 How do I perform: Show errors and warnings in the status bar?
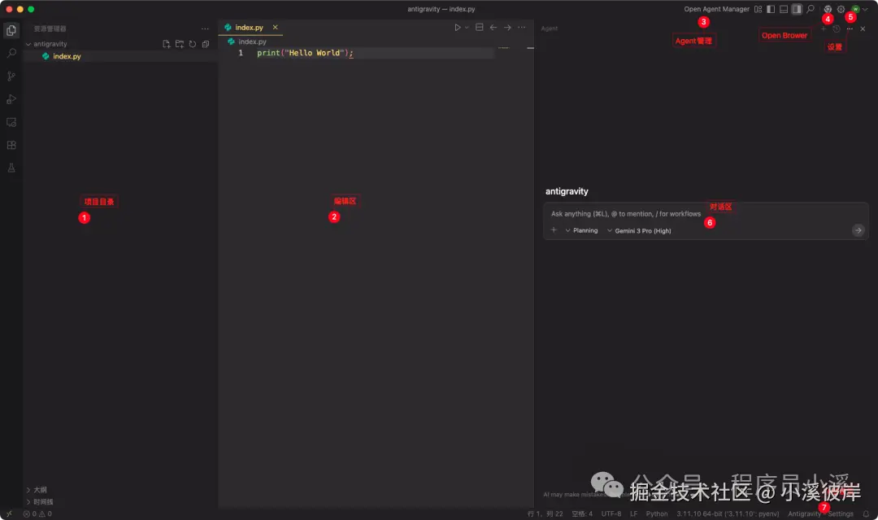point(37,513)
